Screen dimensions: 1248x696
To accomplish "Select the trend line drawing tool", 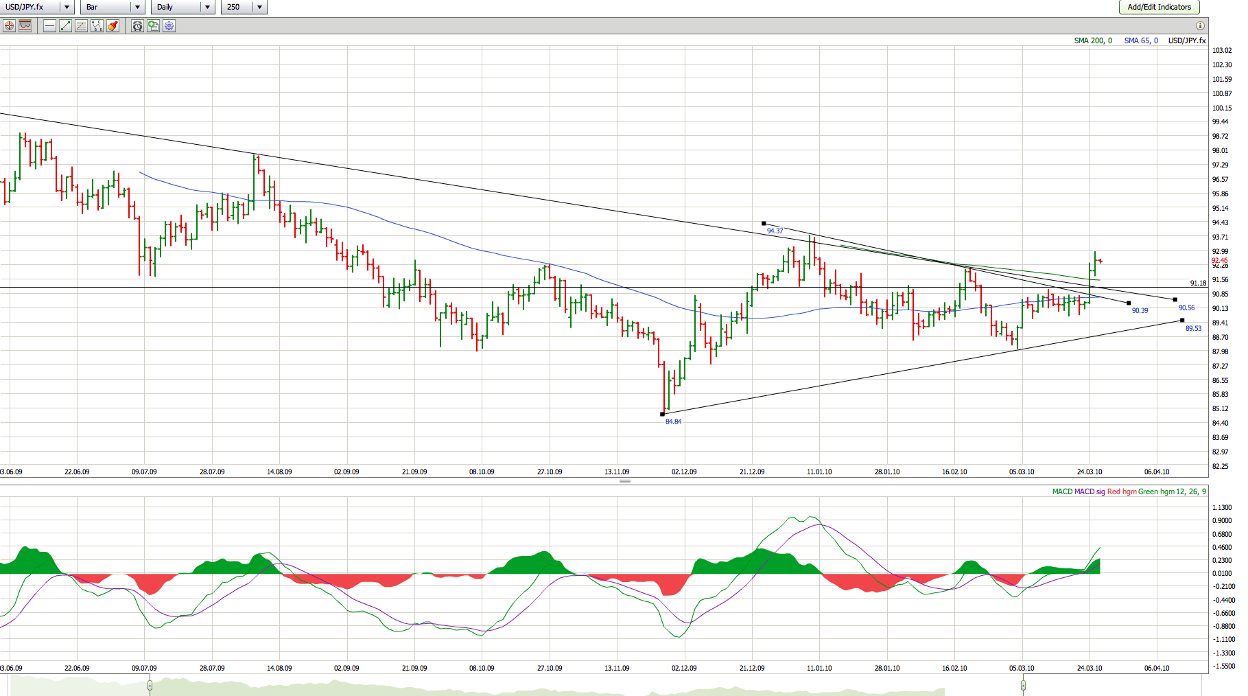I will point(65,26).
